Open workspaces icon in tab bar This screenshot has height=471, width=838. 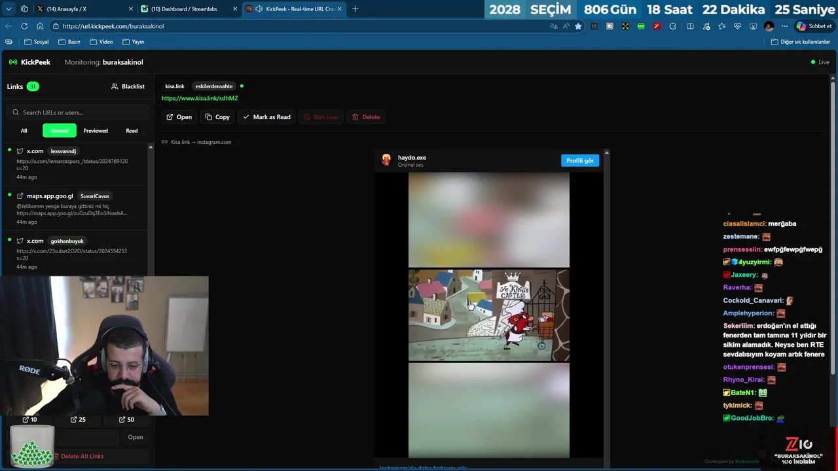coord(24,9)
